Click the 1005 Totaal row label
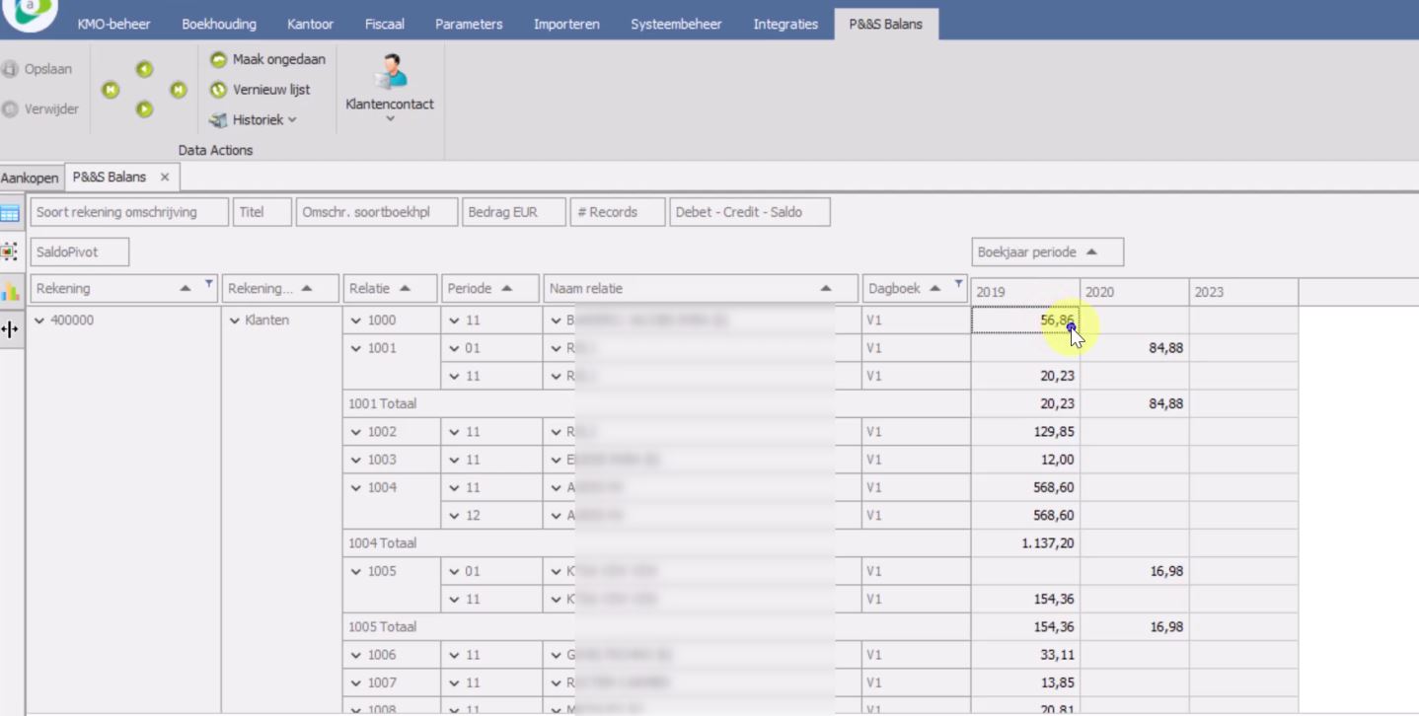 pos(383,627)
